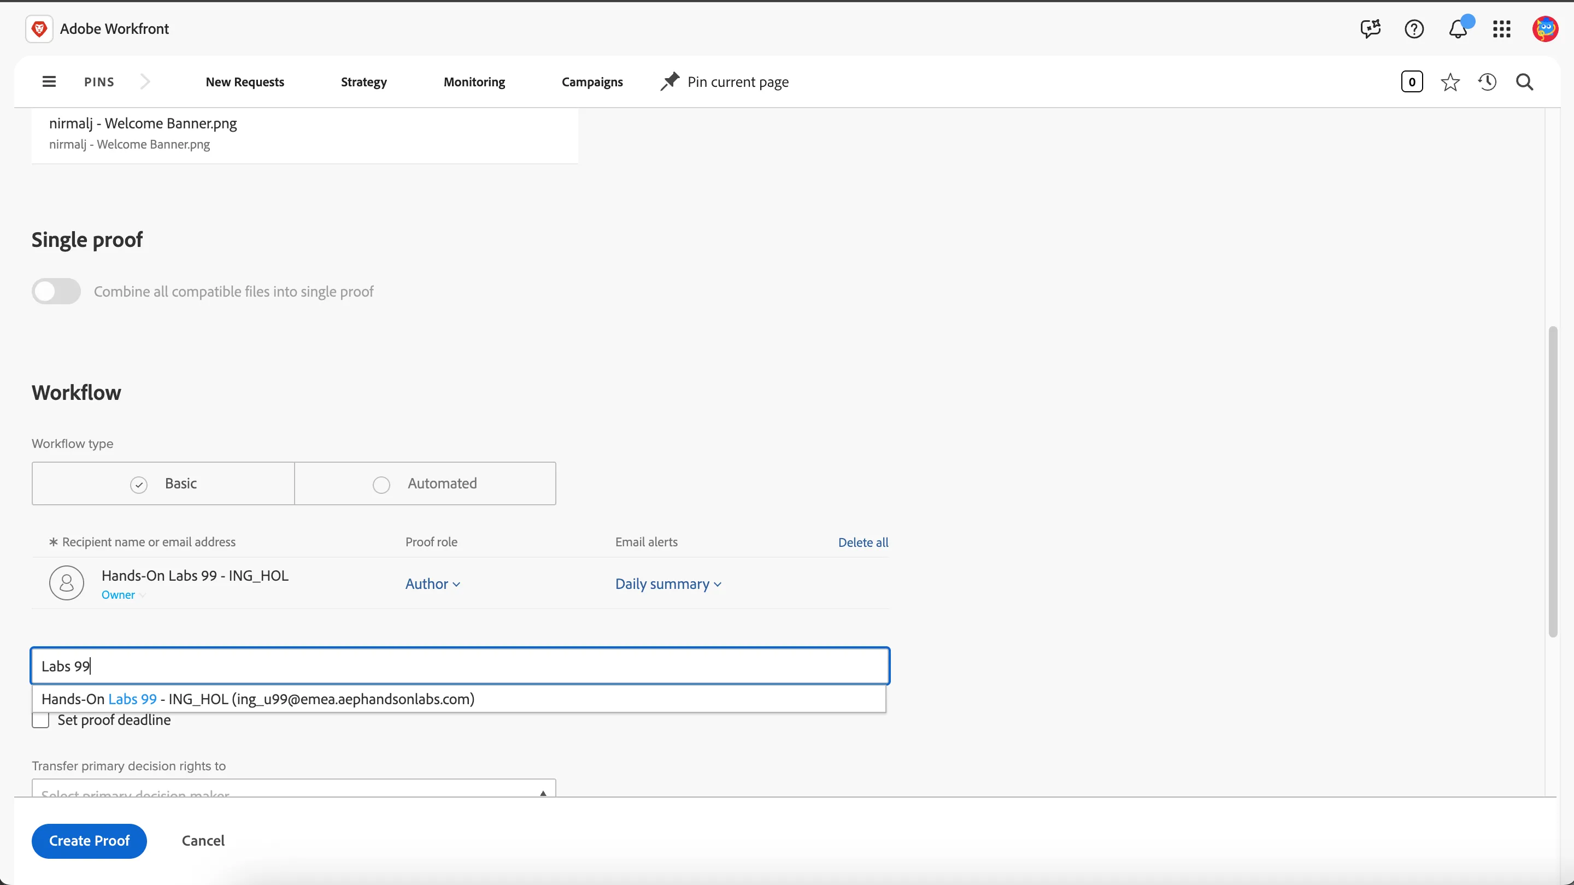Open the Daily summary email alerts dropdown

click(668, 584)
